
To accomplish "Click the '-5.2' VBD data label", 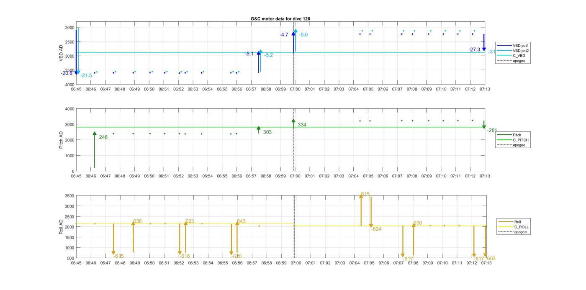I will (268, 55).
